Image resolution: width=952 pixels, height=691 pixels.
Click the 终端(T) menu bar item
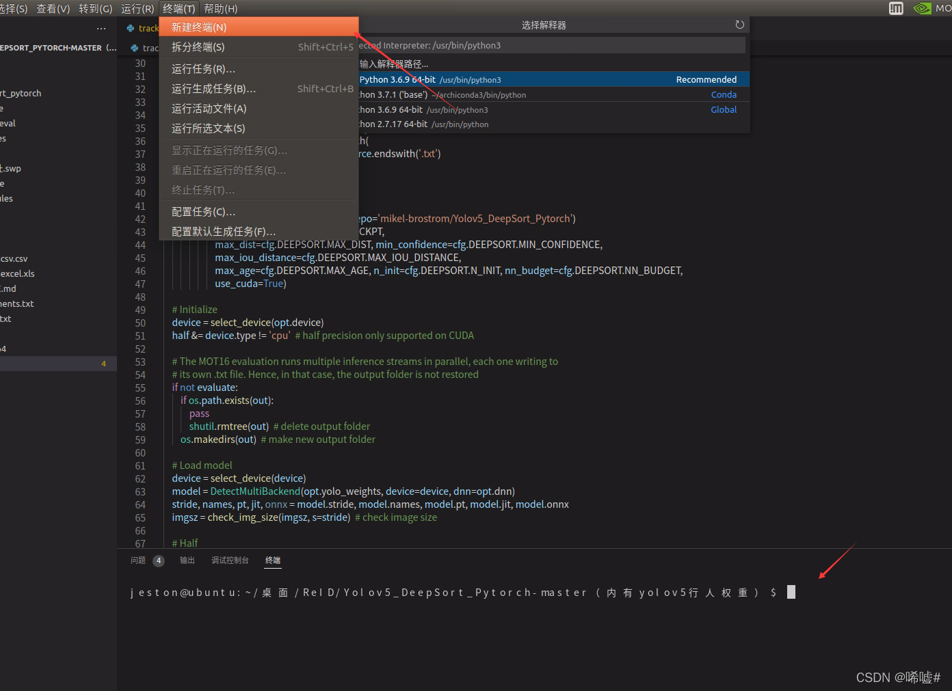coord(179,8)
